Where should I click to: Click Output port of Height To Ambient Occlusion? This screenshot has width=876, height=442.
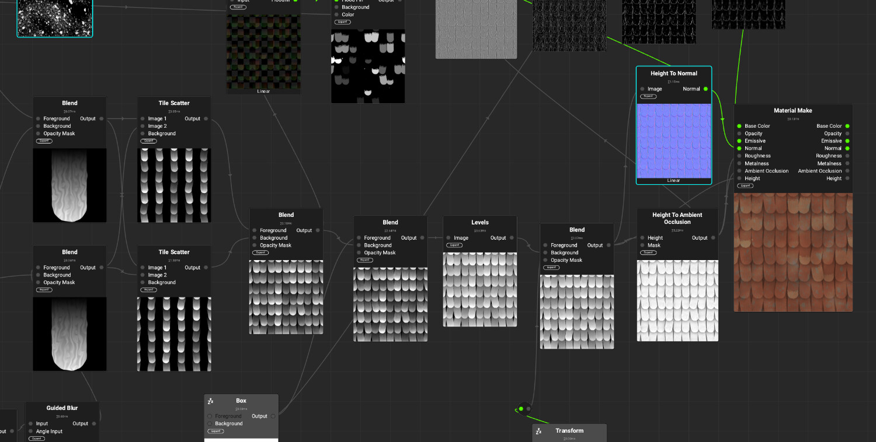(x=713, y=238)
